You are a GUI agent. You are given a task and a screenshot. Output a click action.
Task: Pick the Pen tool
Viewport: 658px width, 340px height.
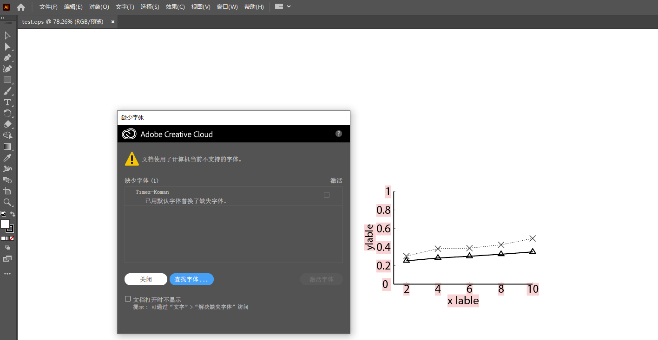coord(7,58)
